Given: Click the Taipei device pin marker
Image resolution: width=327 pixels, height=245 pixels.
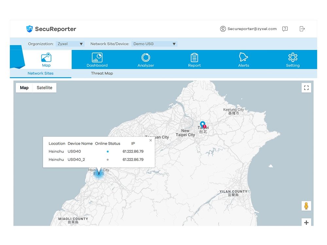Looking at the screenshot, I should [x=202, y=124].
